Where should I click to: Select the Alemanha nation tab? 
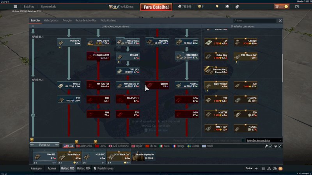[x=84, y=146]
